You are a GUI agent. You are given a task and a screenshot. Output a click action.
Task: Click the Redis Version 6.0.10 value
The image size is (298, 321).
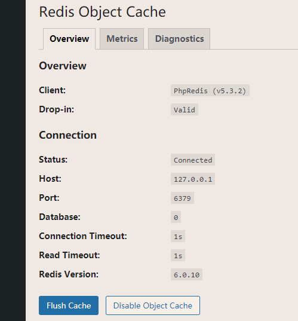186,274
